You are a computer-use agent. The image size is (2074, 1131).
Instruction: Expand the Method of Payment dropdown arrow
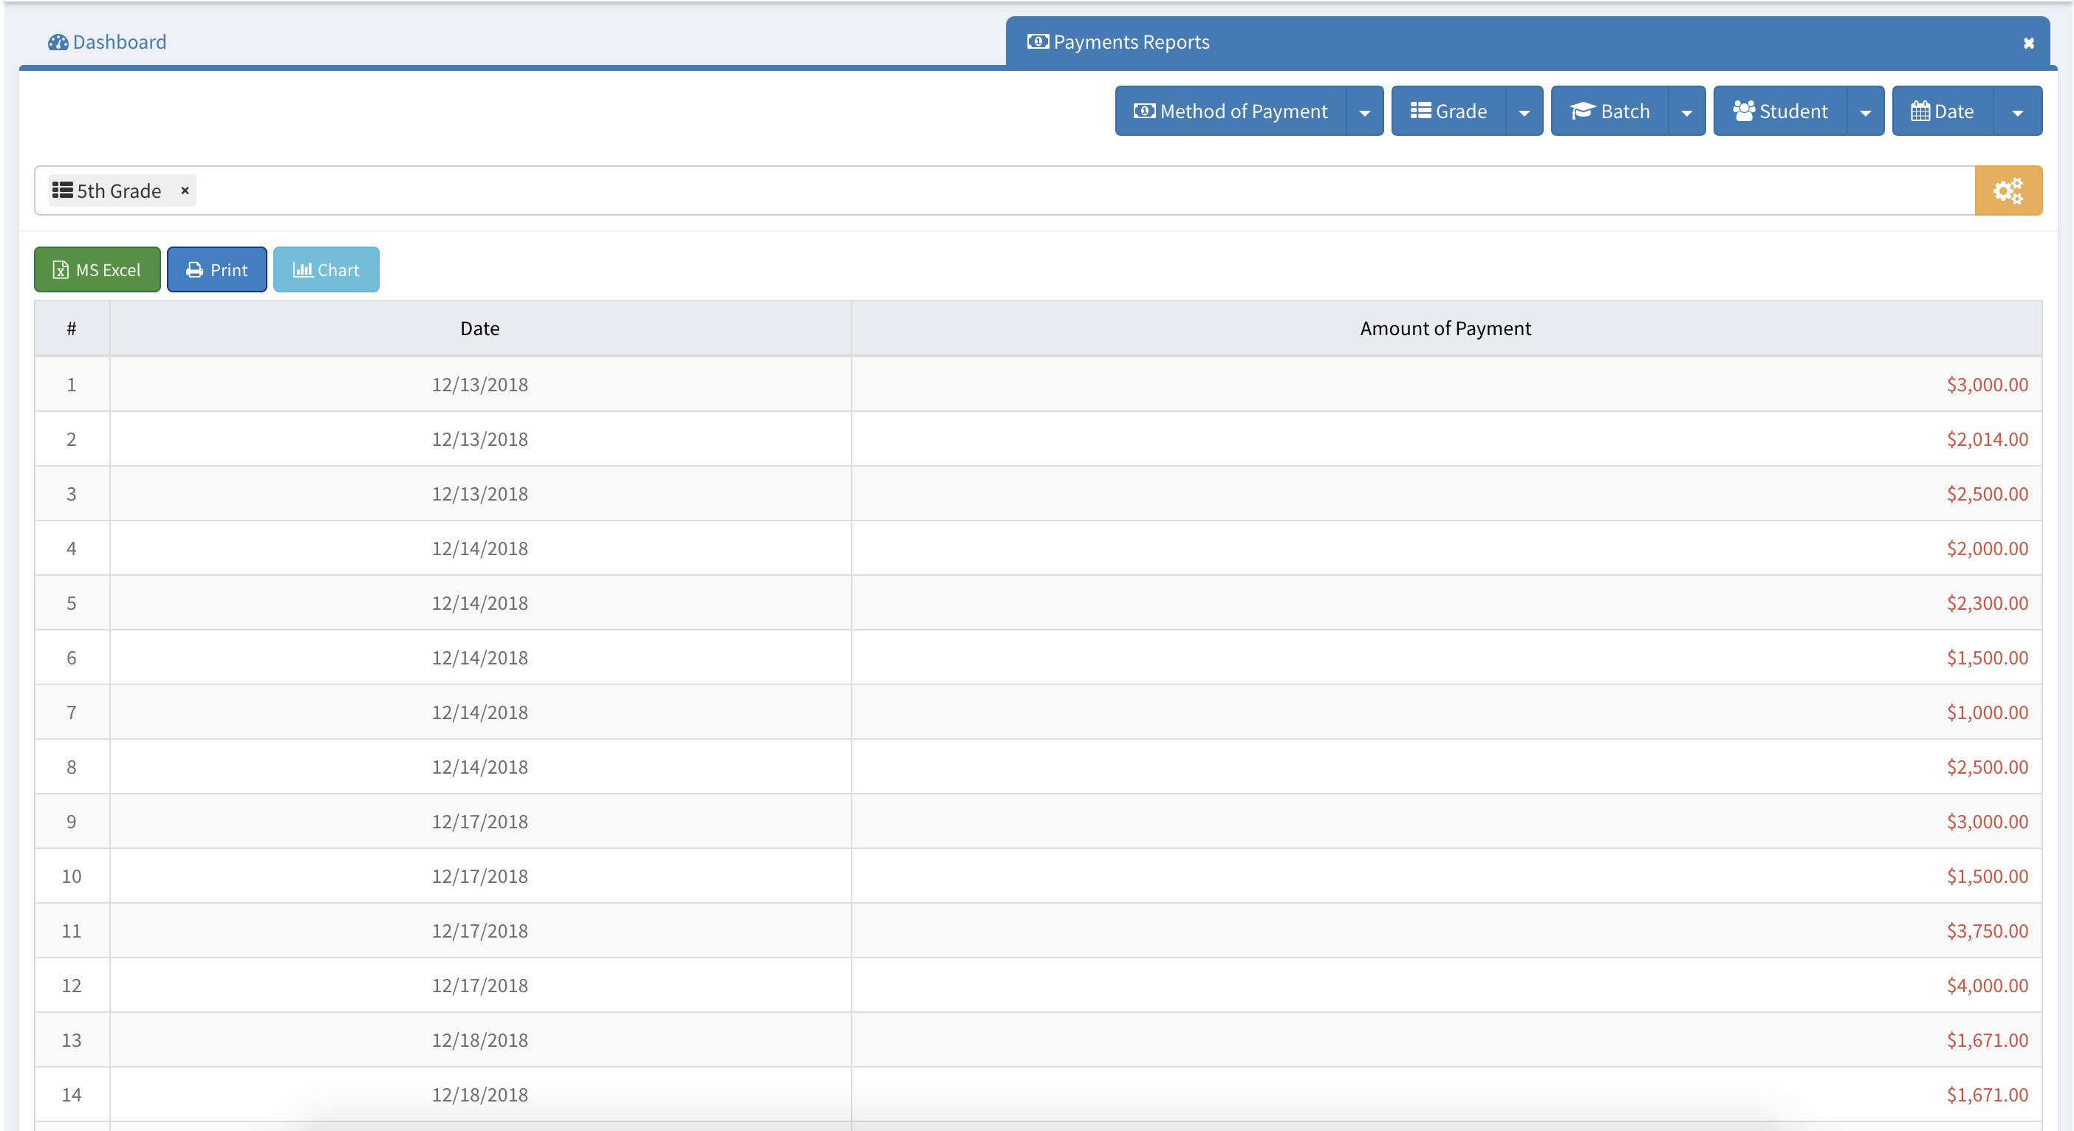pos(1364,112)
